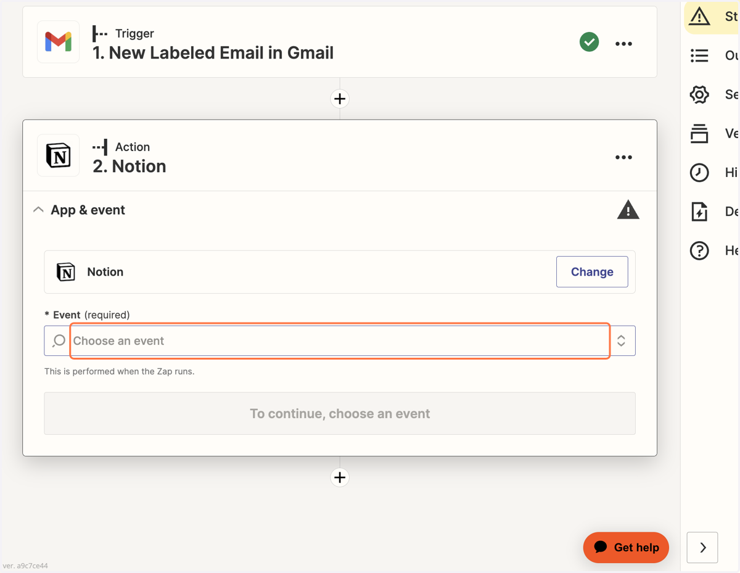Click the Event (required) label
Viewport: 740px width, 573px height.
click(x=87, y=315)
